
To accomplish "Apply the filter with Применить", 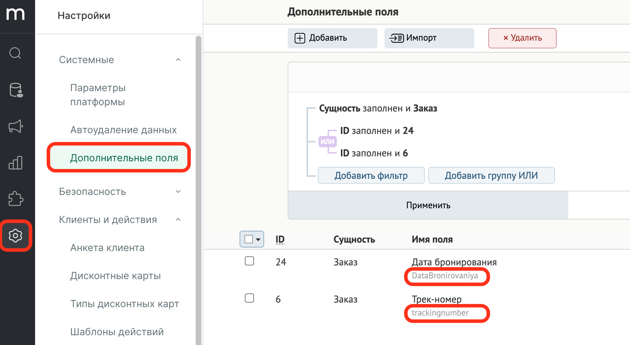I will point(428,205).
